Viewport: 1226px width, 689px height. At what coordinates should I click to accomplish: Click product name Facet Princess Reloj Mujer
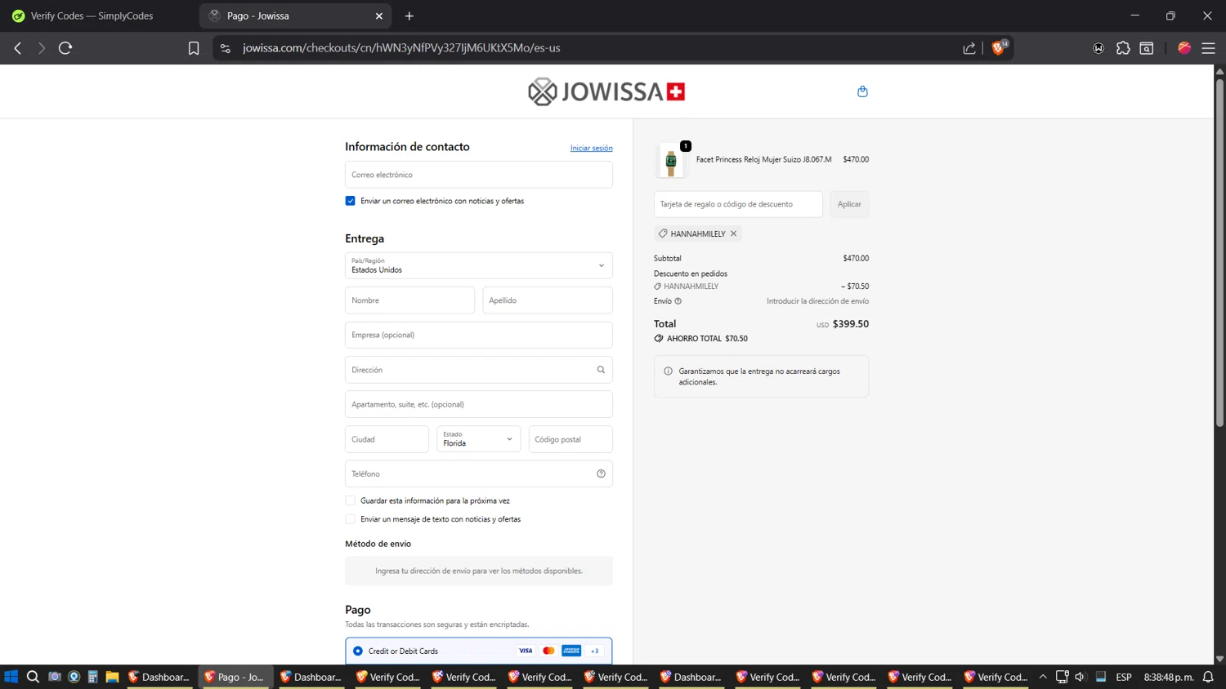(763, 159)
